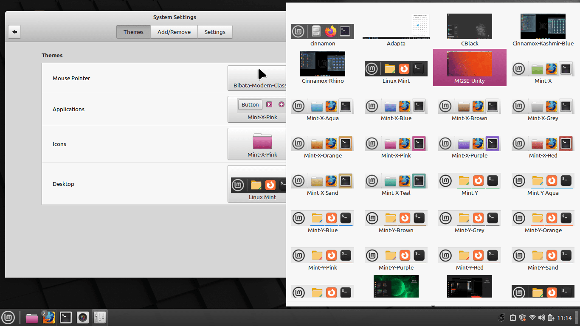Select the Mint-X-Red theme

point(543,147)
